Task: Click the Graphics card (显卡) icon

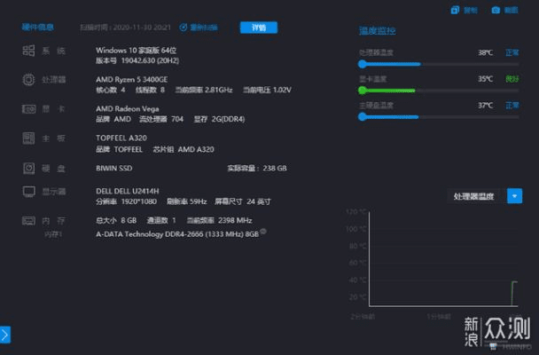Action: click(x=28, y=109)
